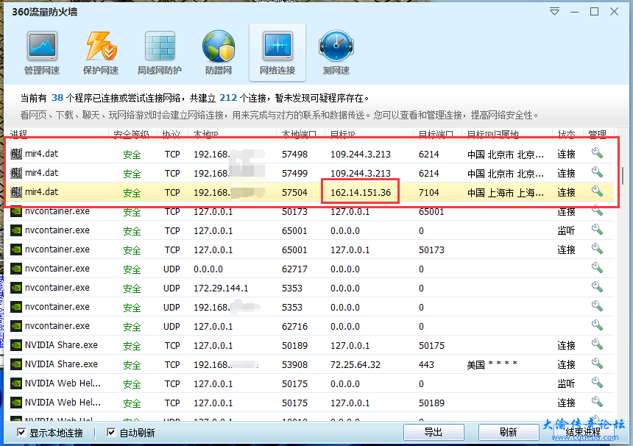Click NVIDIA icon of nvcontainer.exe port 50173 row
This screenshot has height=446, width=633.
click(x=15, y=211)
